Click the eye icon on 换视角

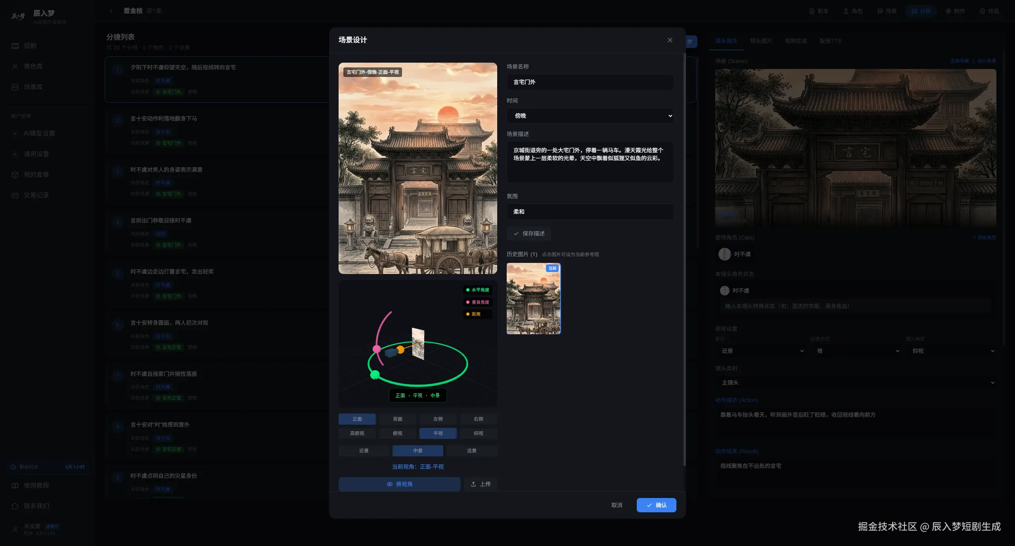[390, 484]
